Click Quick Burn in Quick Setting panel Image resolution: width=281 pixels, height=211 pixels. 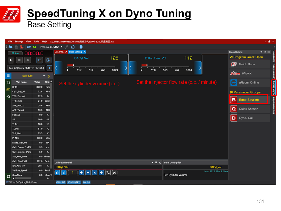coord(250,64)
